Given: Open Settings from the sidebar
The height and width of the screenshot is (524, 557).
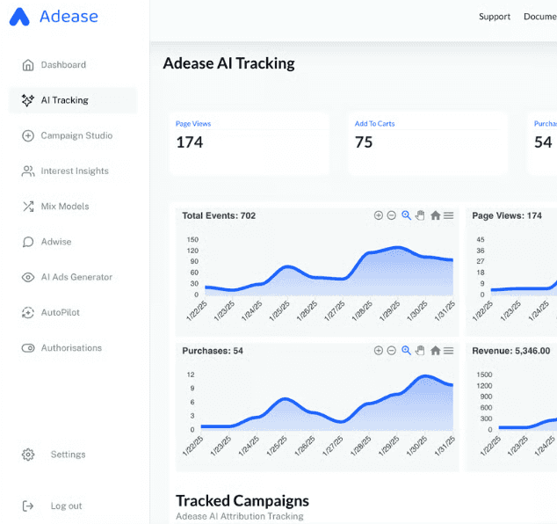Looking at the screenshot, I should (x=68, y=455).
